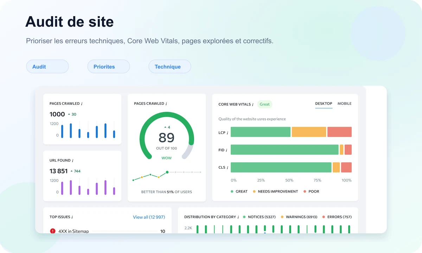Toggle WARNINGS (6913) legend filter

299,217
